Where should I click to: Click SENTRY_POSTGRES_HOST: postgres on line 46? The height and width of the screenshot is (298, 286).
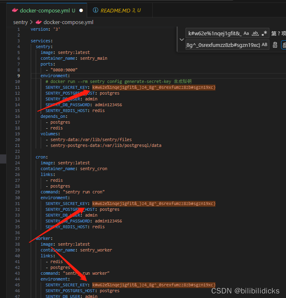click(x=82, y=291)
